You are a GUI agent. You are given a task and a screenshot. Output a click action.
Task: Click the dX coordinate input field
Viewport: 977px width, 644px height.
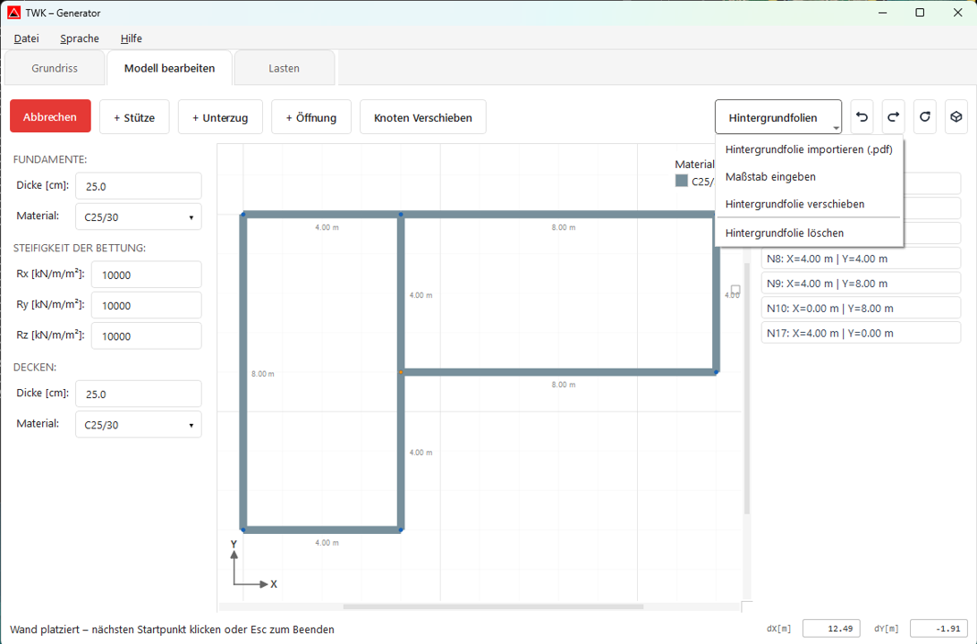pos(831,628)
